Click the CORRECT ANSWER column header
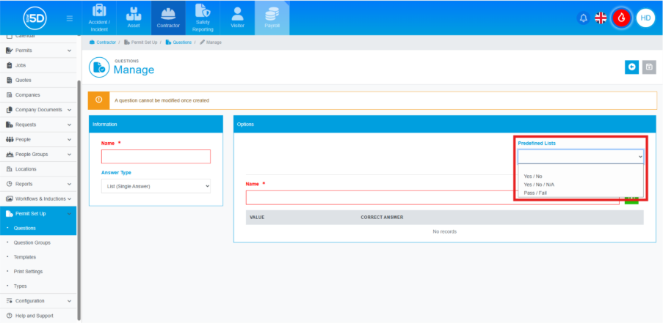Image resolution: width=663 pixels, height=323 pixels. click(382, 218)
